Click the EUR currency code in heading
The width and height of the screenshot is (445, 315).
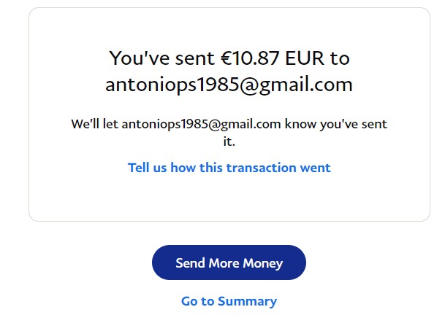tap(318, 58)
